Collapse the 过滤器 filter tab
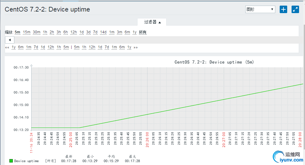The image size is (305, 165). (152, 22)
